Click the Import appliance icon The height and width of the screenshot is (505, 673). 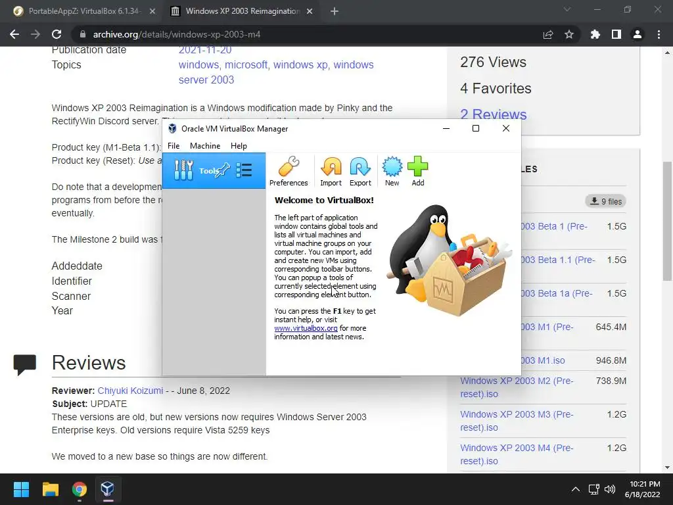[x=331, y=171]
